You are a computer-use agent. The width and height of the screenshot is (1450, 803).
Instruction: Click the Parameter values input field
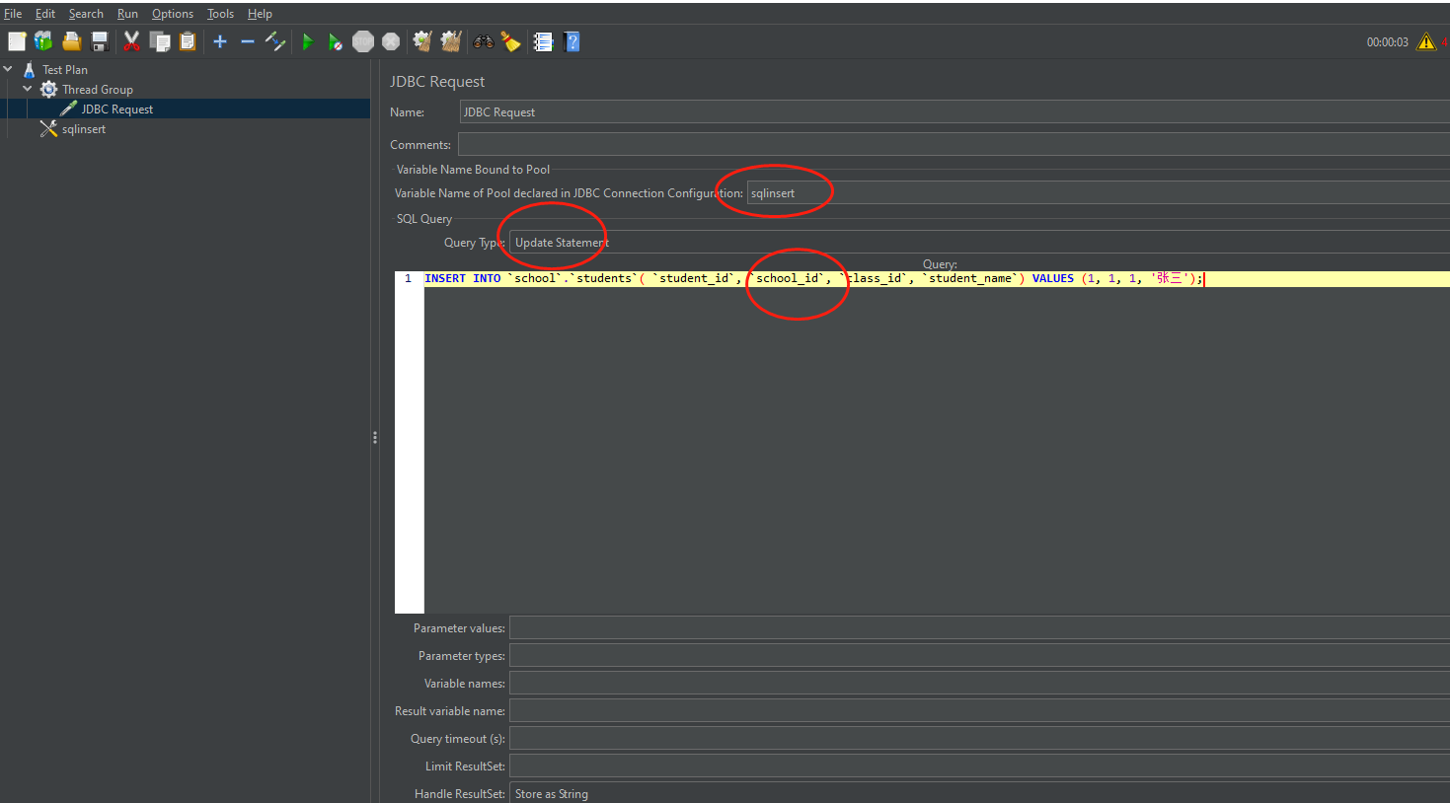[977, 628]
